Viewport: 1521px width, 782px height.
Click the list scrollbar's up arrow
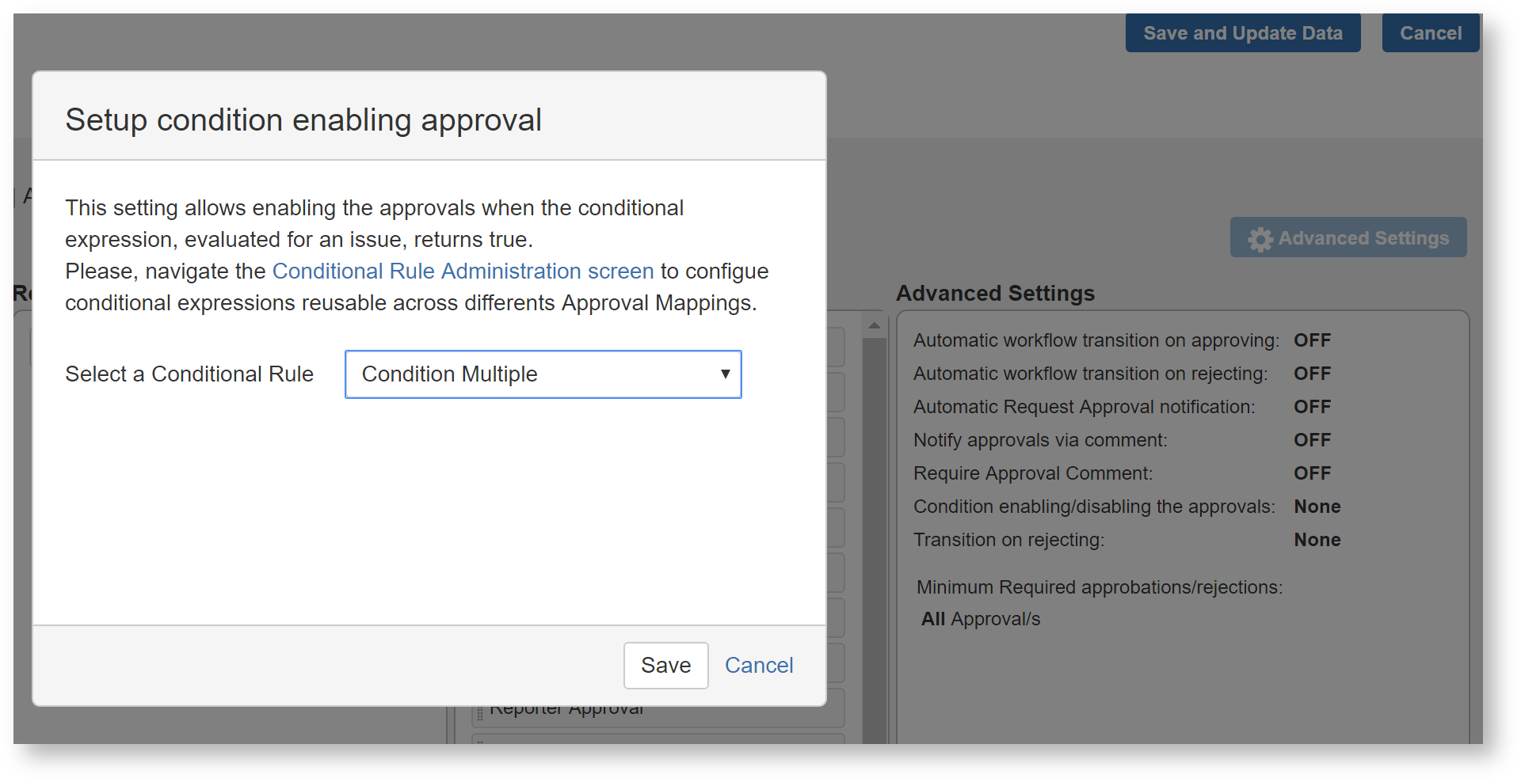point(875,325)
